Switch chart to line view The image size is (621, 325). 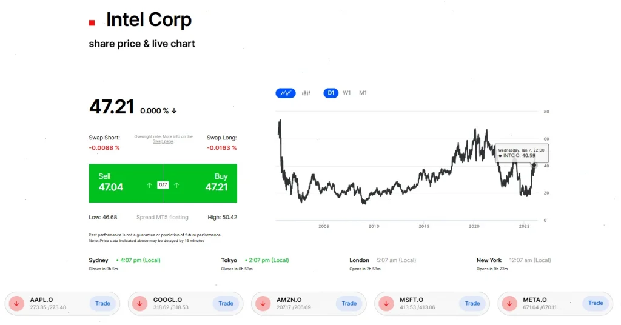(x=285, y=93)
